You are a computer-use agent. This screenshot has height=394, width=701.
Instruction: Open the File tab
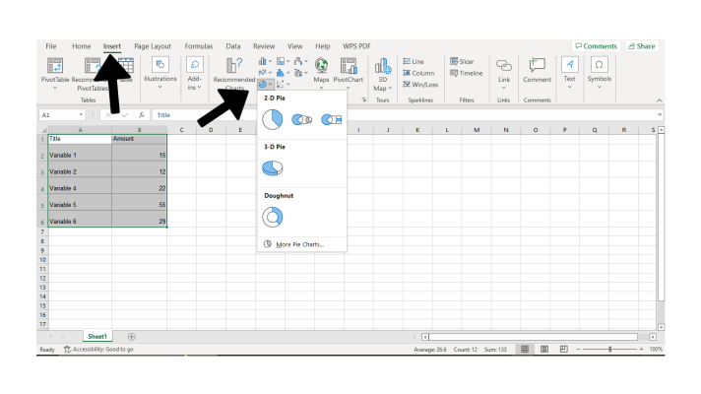tap(51, 46)
